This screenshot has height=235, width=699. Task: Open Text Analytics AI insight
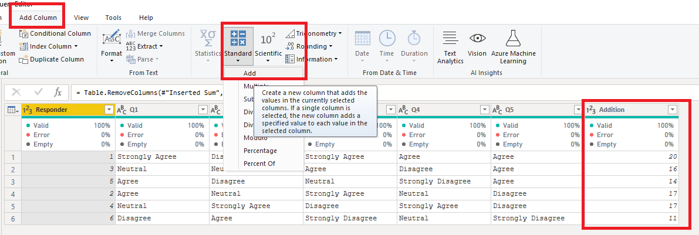[450, 47]
